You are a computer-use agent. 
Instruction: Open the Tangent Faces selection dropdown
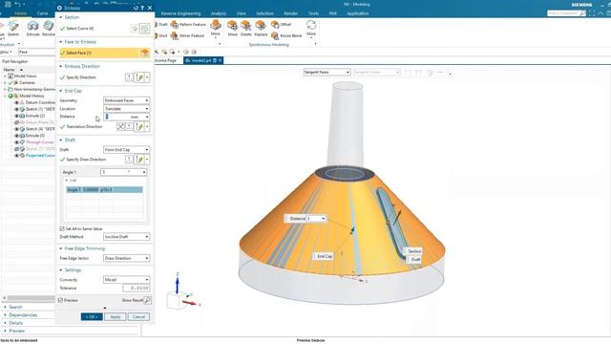327,73
